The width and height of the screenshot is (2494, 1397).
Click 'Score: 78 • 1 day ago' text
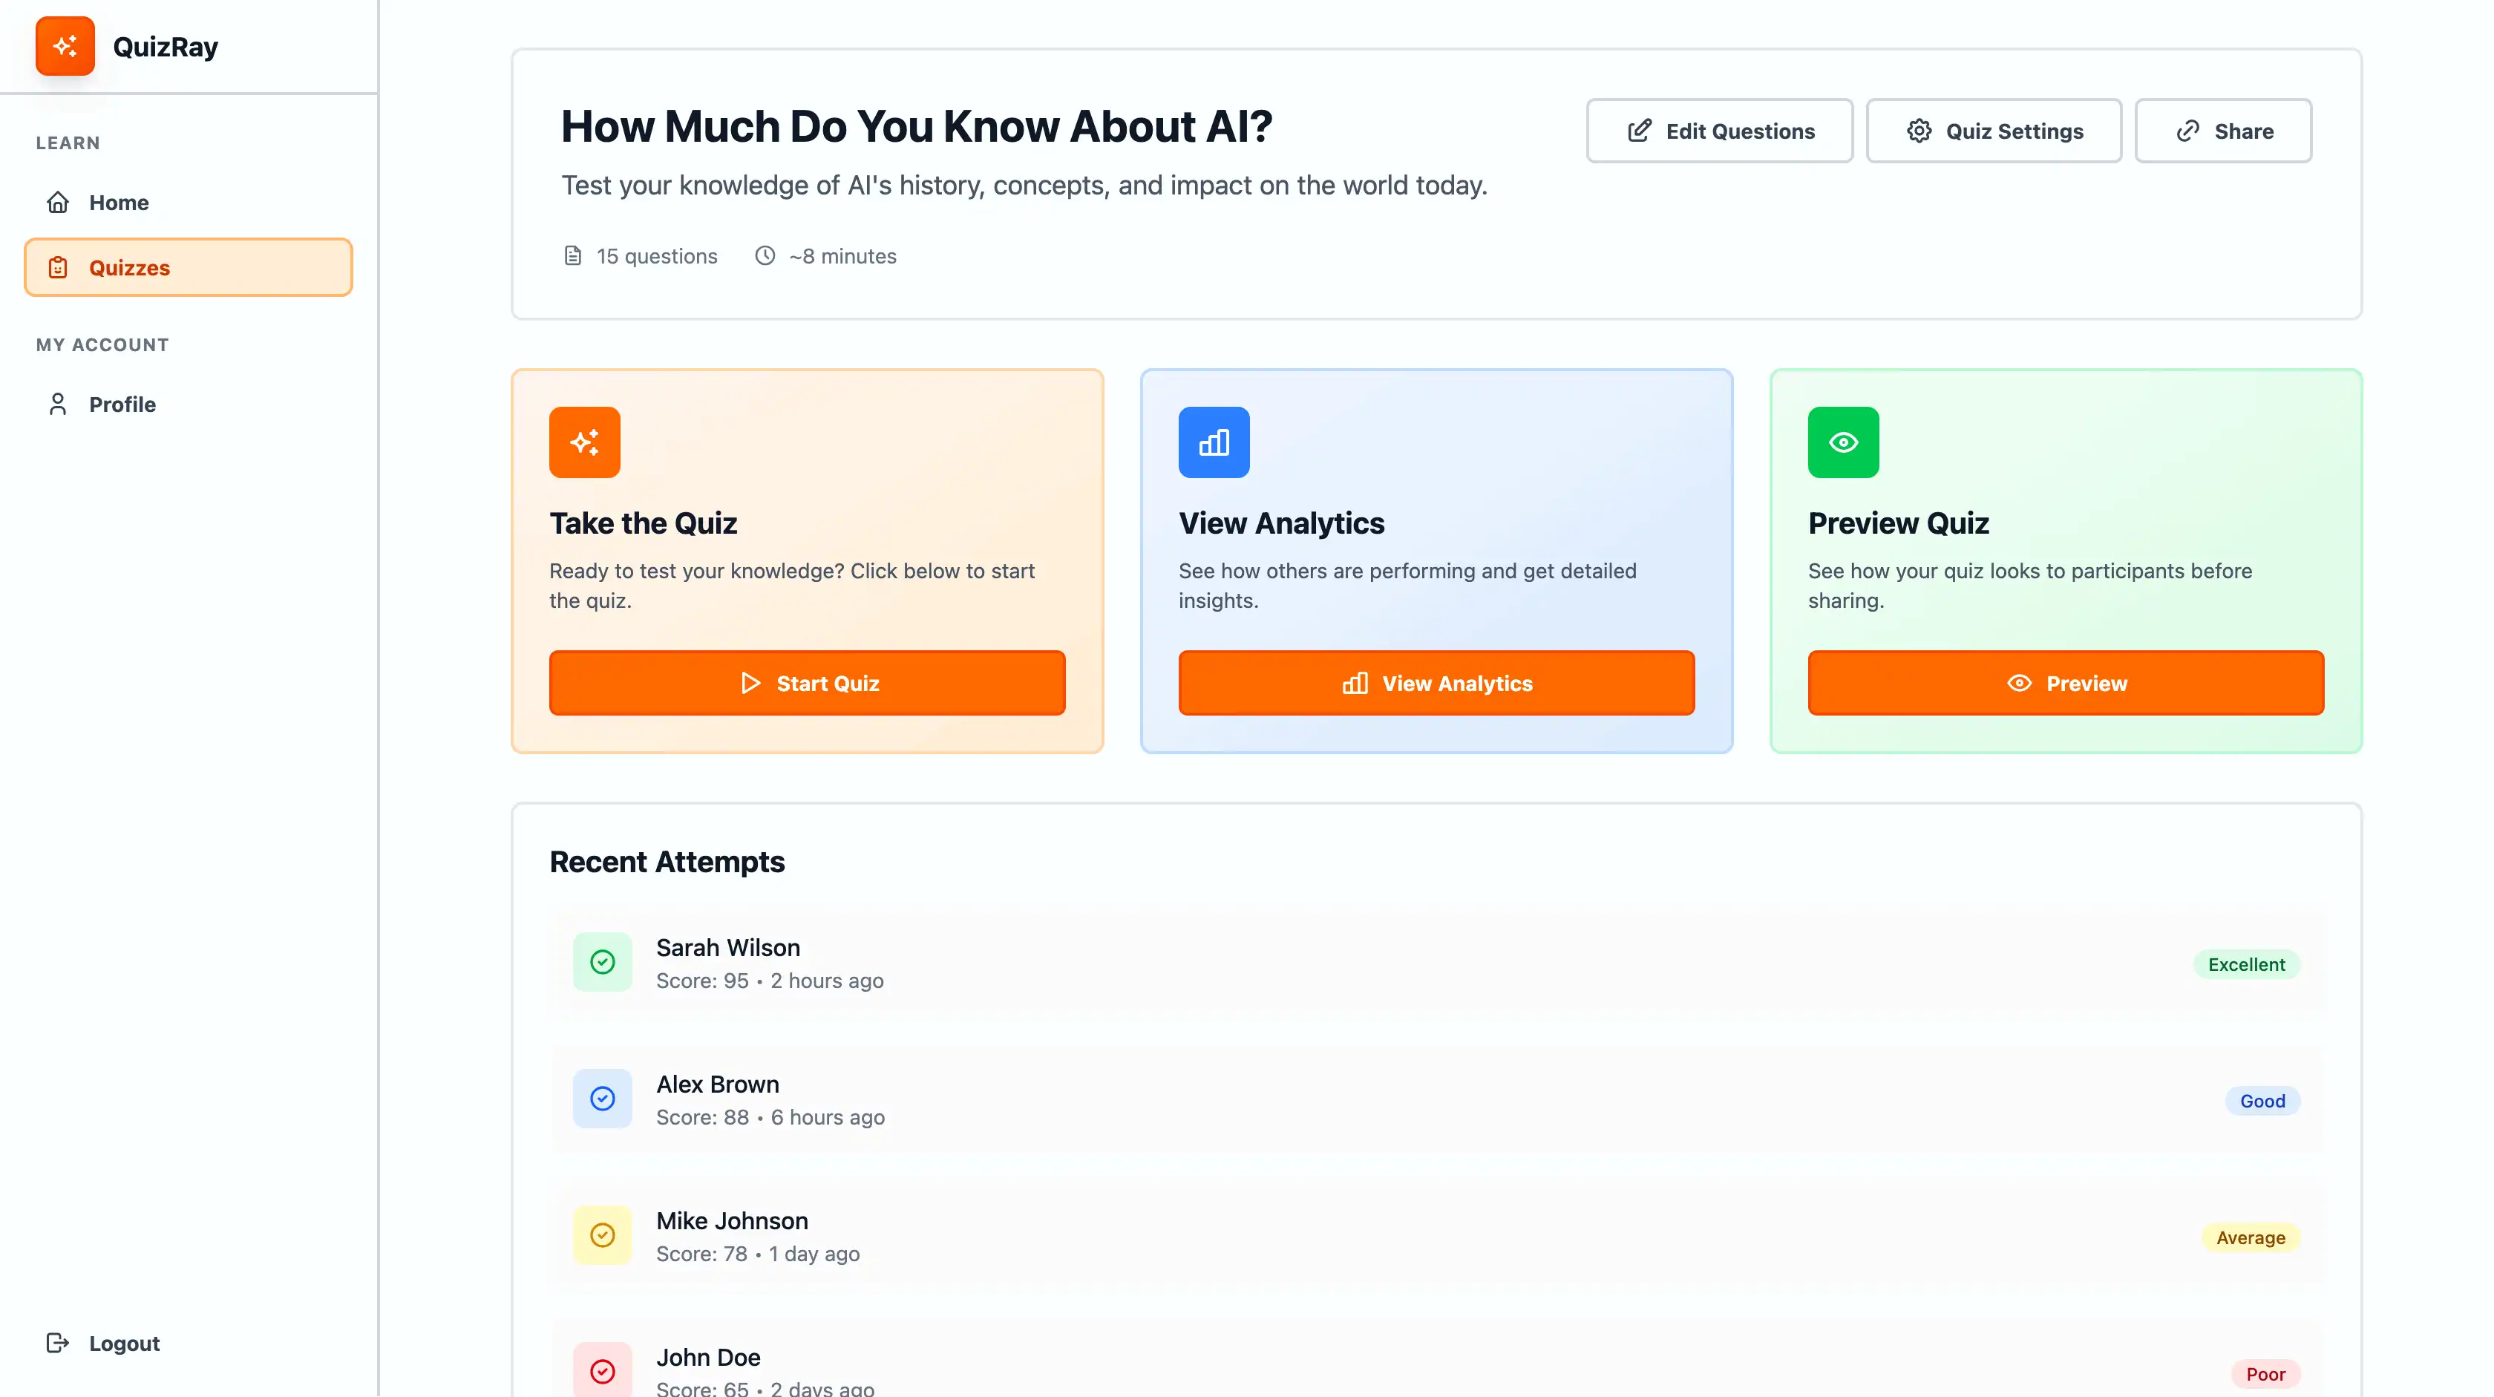coord(758,1253)
